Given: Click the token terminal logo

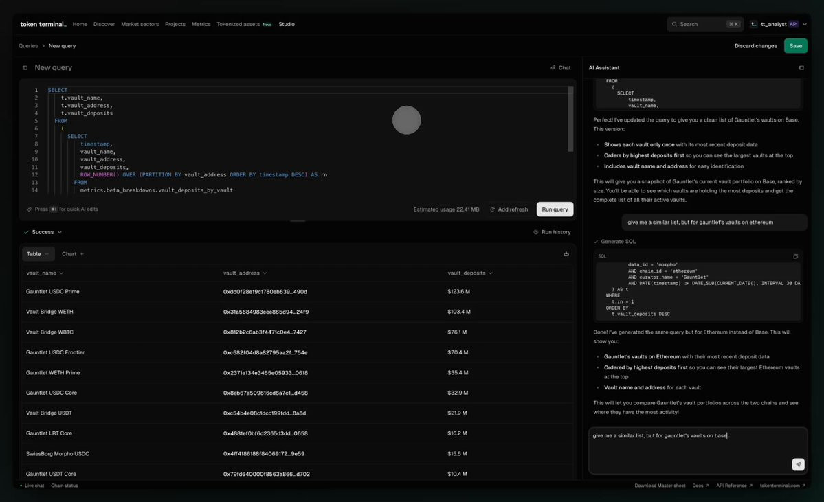Looking at the screenshot, I should pos(43,24).
